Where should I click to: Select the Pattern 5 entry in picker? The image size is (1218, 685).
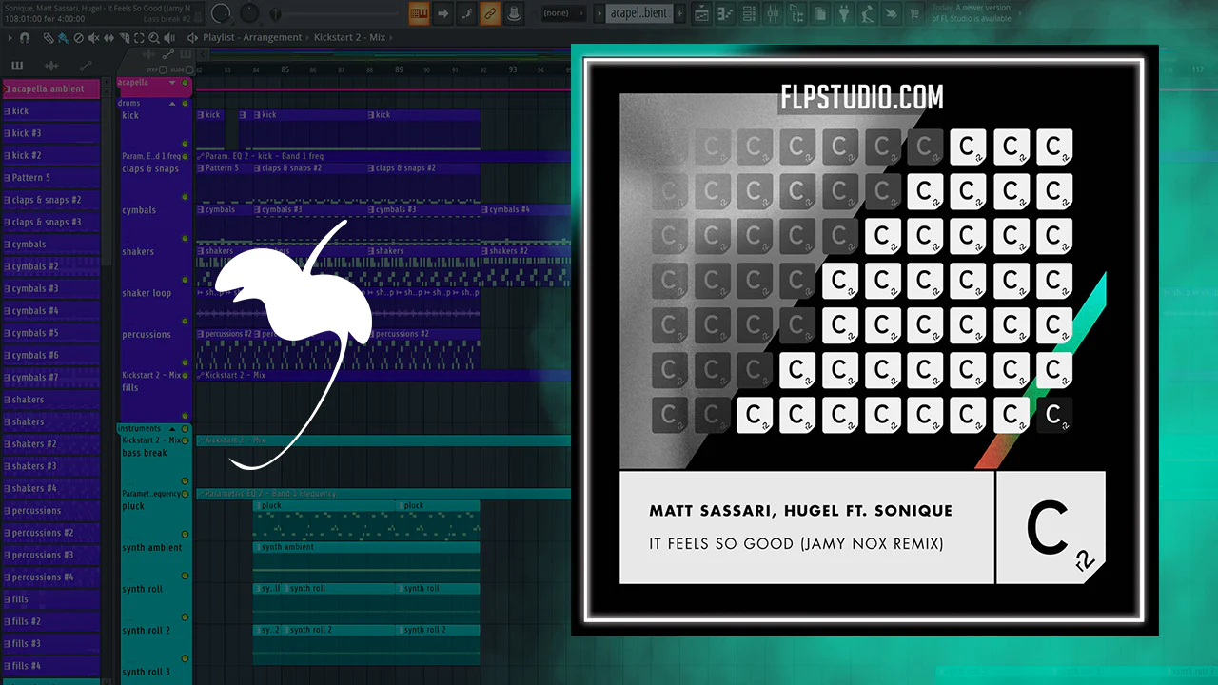point(49,178)
